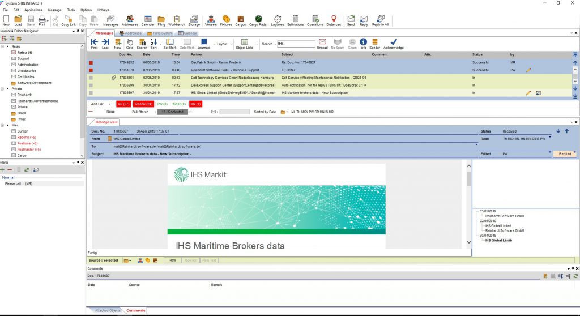Image resolution: width=580 pixels, height=316 pixels.
Task: Toggle the MR (27) user filter
Action: [123, 104]
